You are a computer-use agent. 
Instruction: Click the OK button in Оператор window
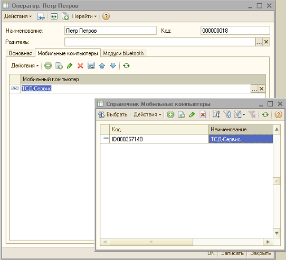tap(211, 254)
